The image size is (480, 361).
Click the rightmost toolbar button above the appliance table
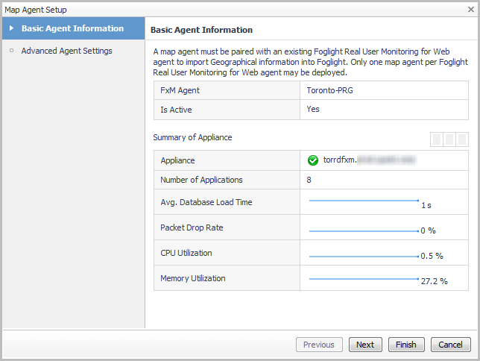coord(462,139)
